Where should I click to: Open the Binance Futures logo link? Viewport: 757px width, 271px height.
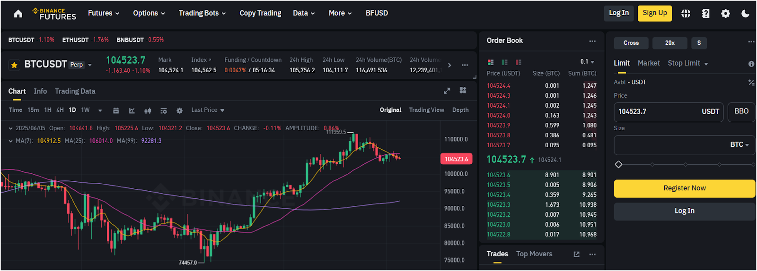click(54, 14)
